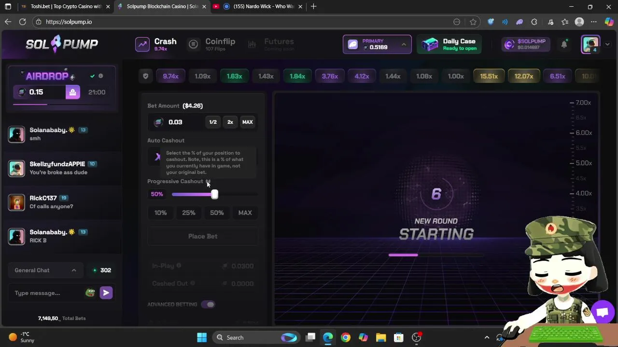This screenshot has height=347, width=618.
Task: Open the notifications bell
Action: pyautogui.click(x=564, y=44)
